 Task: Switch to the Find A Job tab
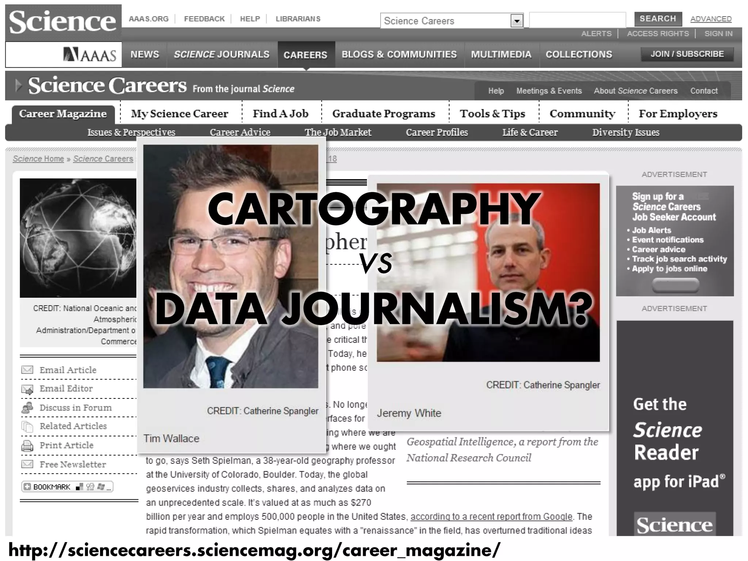(x=280, y=114)
